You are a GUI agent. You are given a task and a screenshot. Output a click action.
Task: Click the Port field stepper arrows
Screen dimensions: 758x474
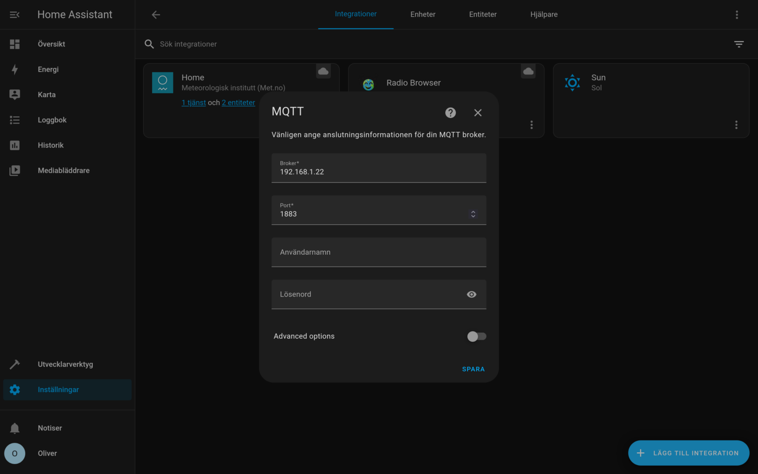[x=473, y=214]
